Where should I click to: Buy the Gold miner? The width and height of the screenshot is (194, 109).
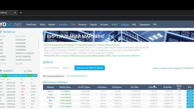point(190,104)
